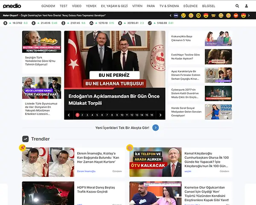Viewport: 256px width, 205px height.
Task: Click the user profile icon
Action: (x=246, y=6)
